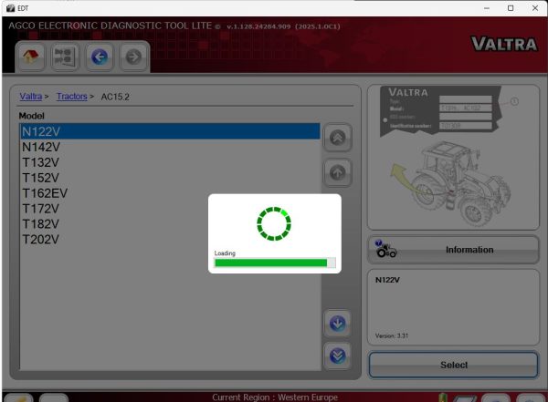The image size is (548, 402).
Task: Select model T172V
Action: point(170,209)
